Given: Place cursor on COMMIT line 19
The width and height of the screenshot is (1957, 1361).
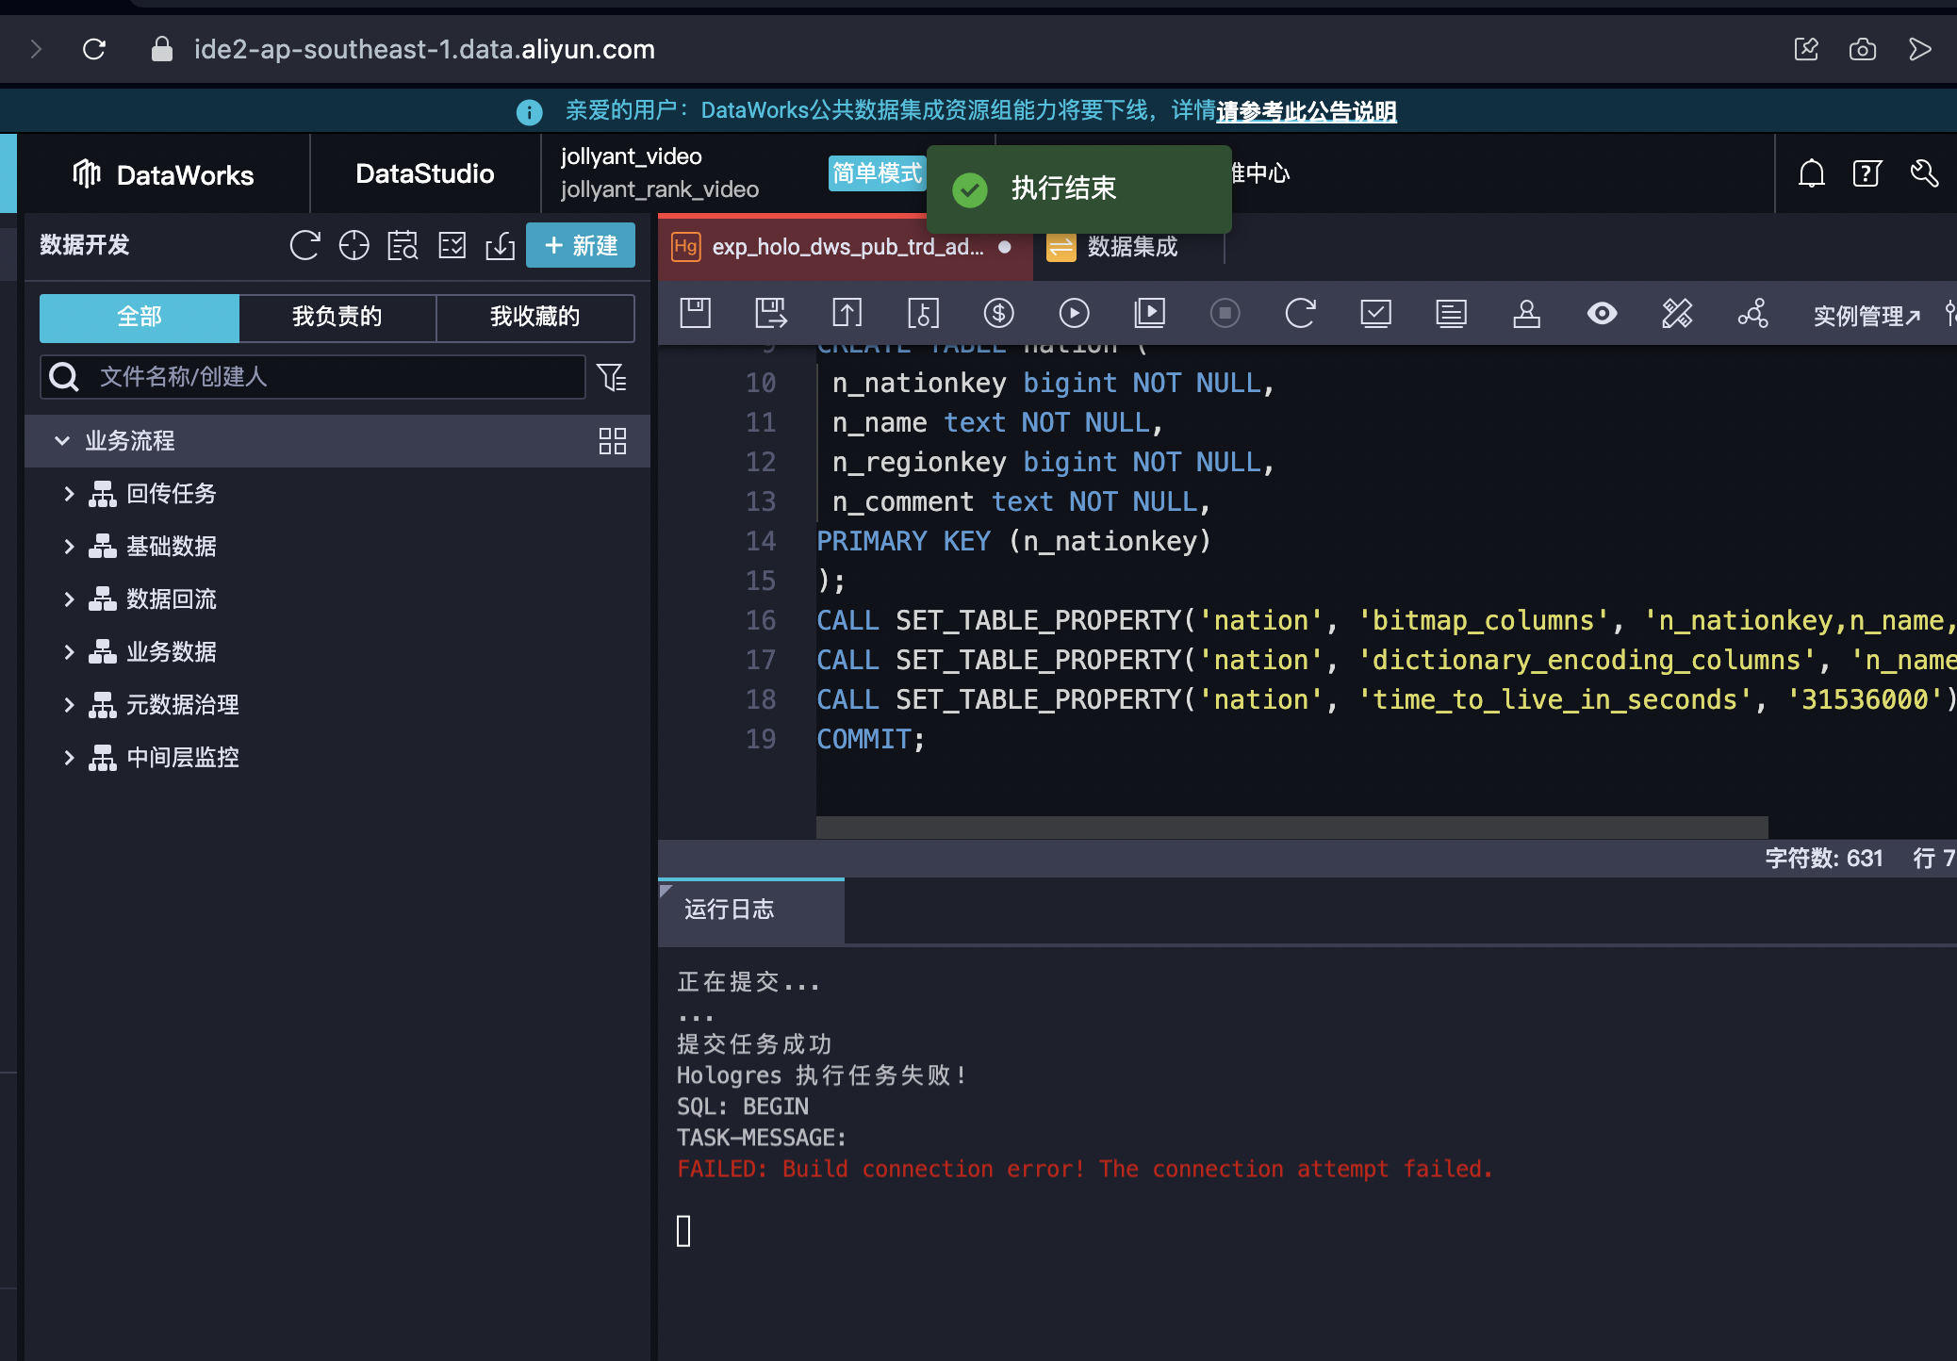Looking at the screenshot, I should click(871, 740).
